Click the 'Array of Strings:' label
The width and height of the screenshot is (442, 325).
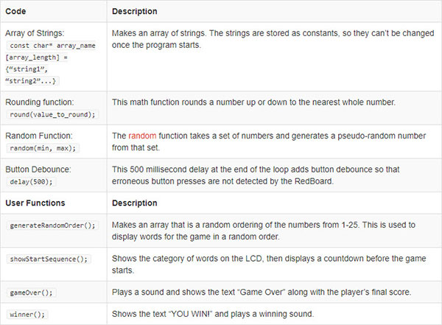(35, 33)
